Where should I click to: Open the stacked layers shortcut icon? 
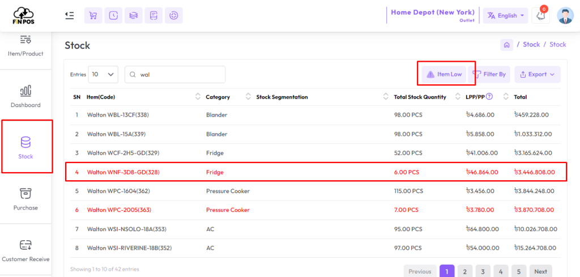[134, 15]
